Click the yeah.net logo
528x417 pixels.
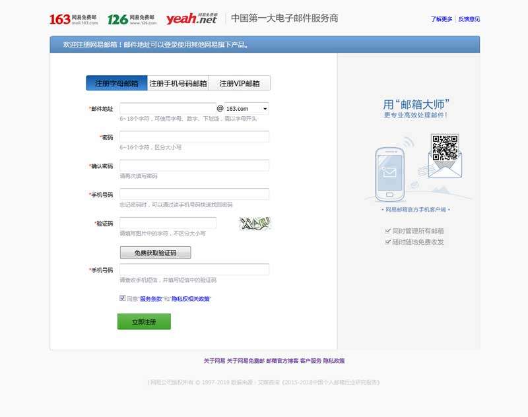(x=191, y=18)
